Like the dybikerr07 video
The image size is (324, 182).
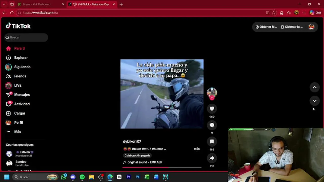point(212,109)
